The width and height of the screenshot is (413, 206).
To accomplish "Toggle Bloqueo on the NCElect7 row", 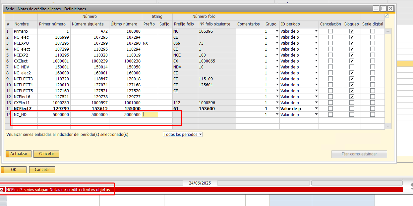I will point(352,108).
